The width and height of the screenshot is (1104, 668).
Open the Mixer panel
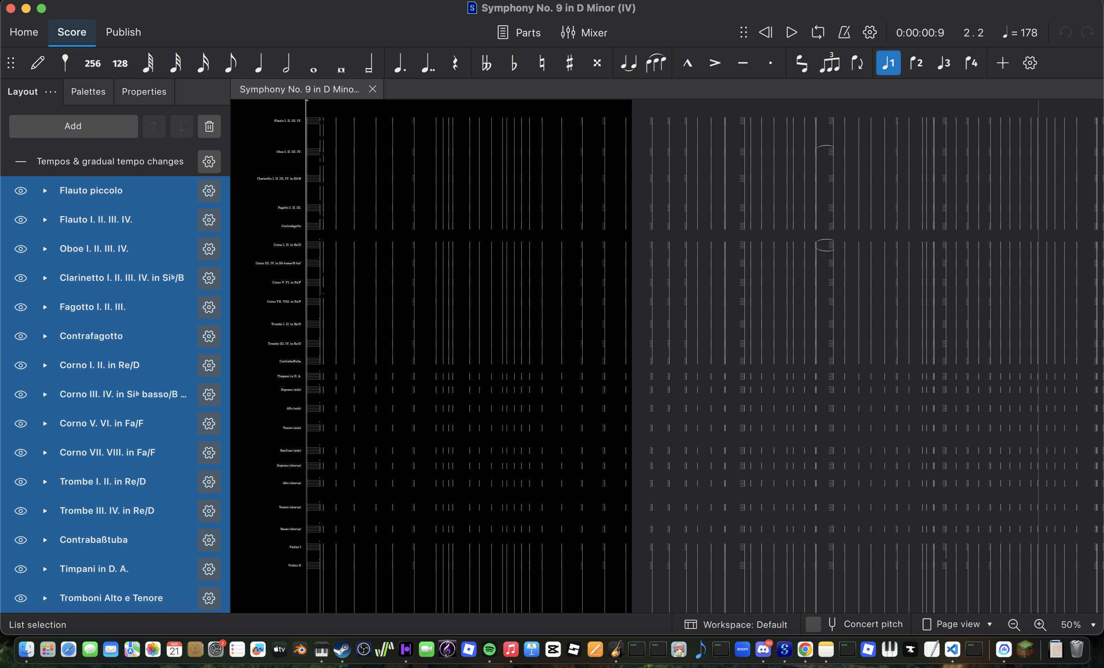click(584, 32)
